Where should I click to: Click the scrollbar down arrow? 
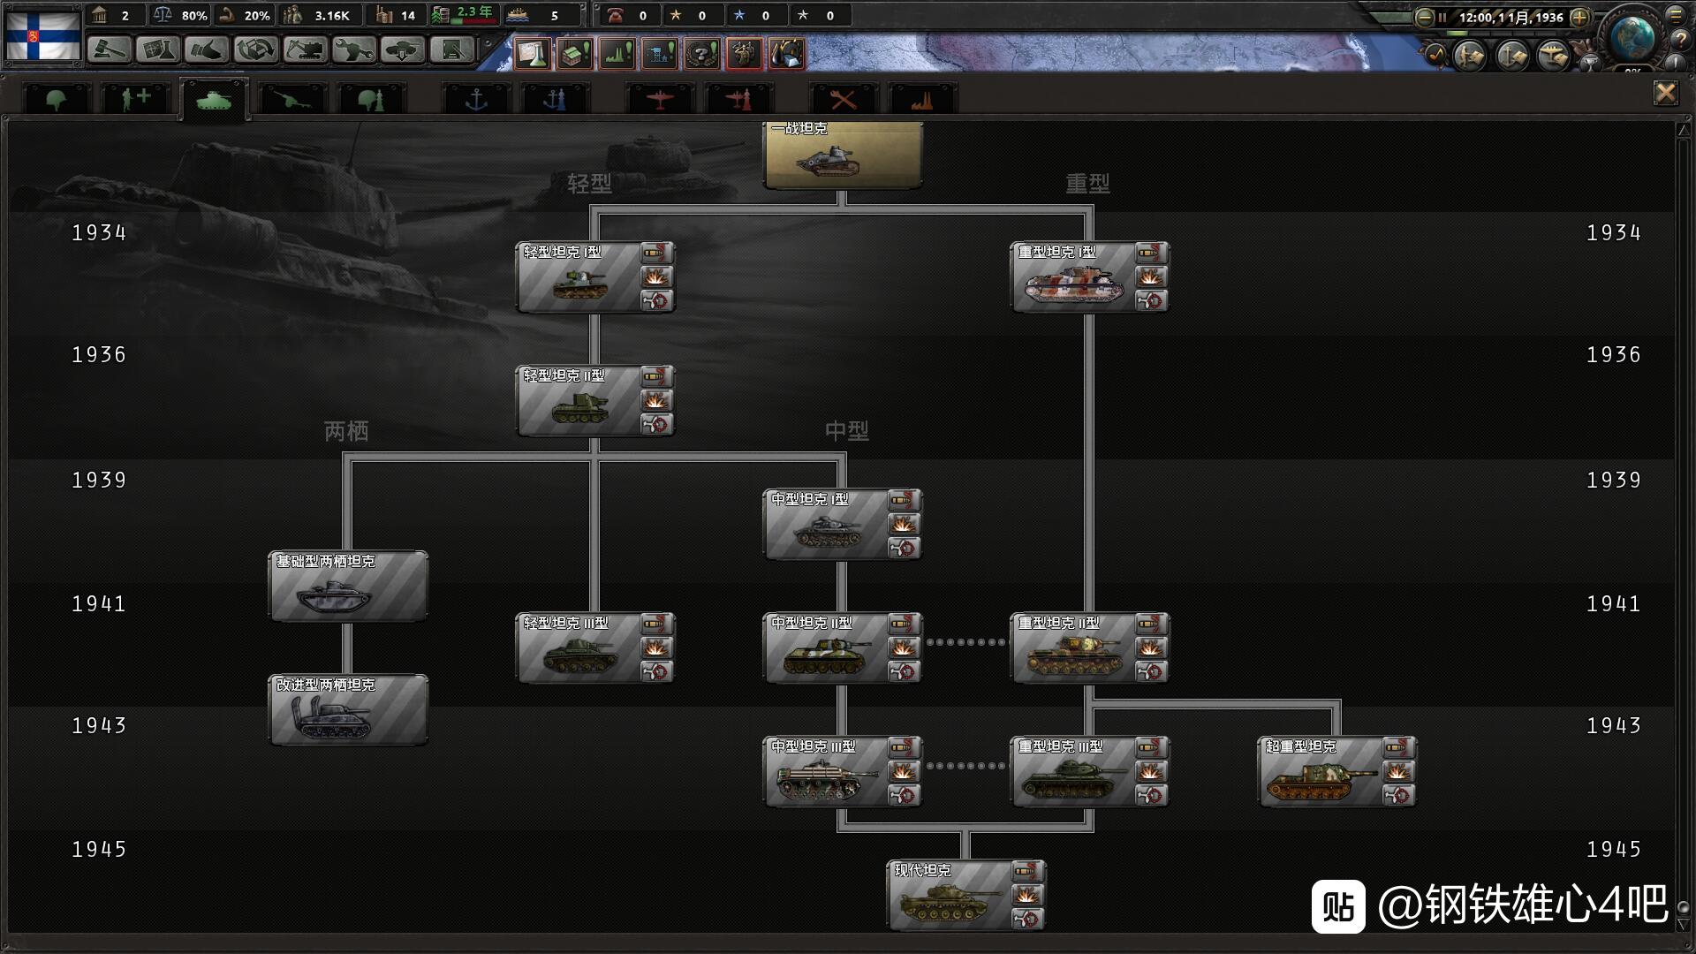pos(1683,924)
